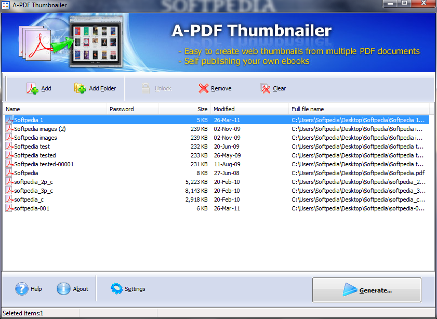Click the 5,223 KB size cell
Image resolution: width=437 pixels, height=319 pixels.
(x=196, y=182)
